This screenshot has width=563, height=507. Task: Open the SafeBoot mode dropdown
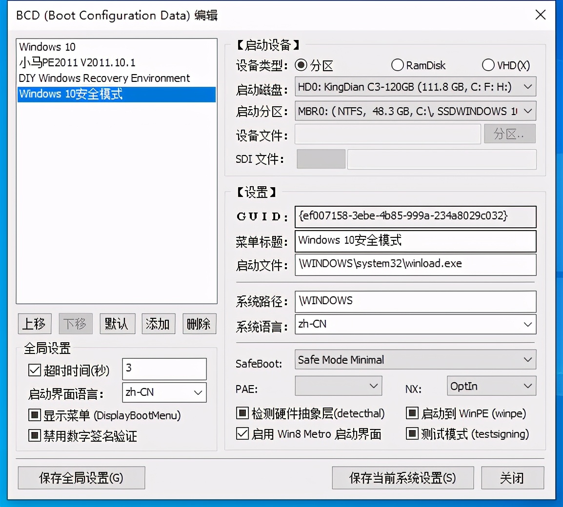pyautogui.click(x=527, y=360)
